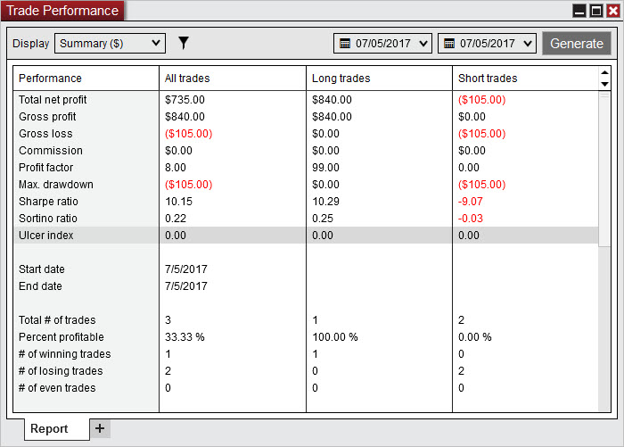Click the $735.00 total net profit value
The width and height of the screenshot is (624, 447).
tap(185, 100)
